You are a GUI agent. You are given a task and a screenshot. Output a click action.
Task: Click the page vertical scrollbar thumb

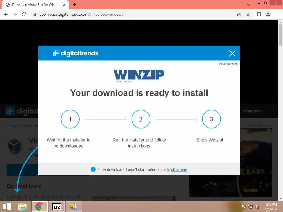click(281, 35)
